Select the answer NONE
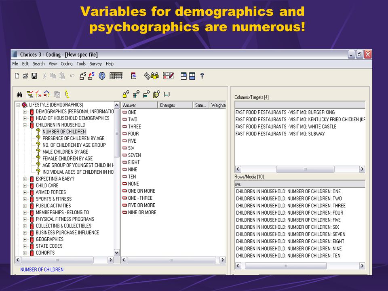Screen dimensions: 388x291 tap(133, 184)
